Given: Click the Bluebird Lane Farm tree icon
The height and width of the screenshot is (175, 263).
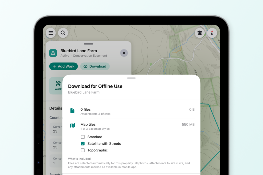Looking at the screenshot, I should pyautogui.click(x=53, y=53).
